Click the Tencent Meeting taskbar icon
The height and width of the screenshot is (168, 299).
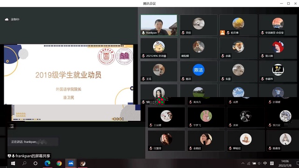click(71, 163)
